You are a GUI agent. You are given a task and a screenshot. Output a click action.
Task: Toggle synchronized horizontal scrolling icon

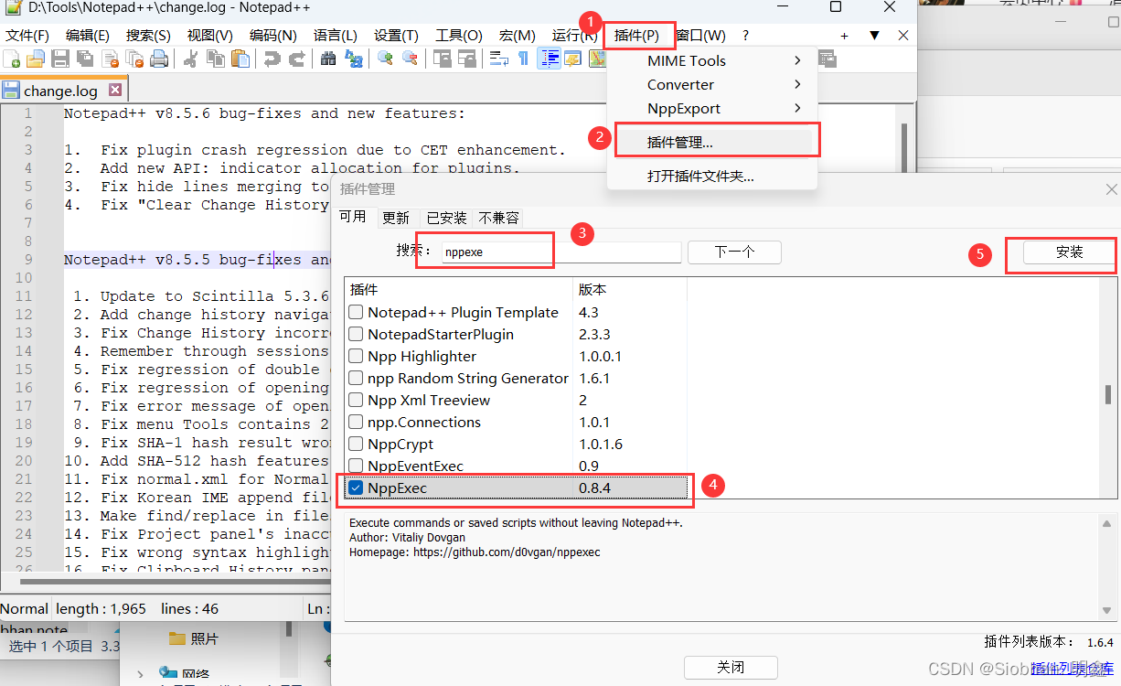[467, 59]
